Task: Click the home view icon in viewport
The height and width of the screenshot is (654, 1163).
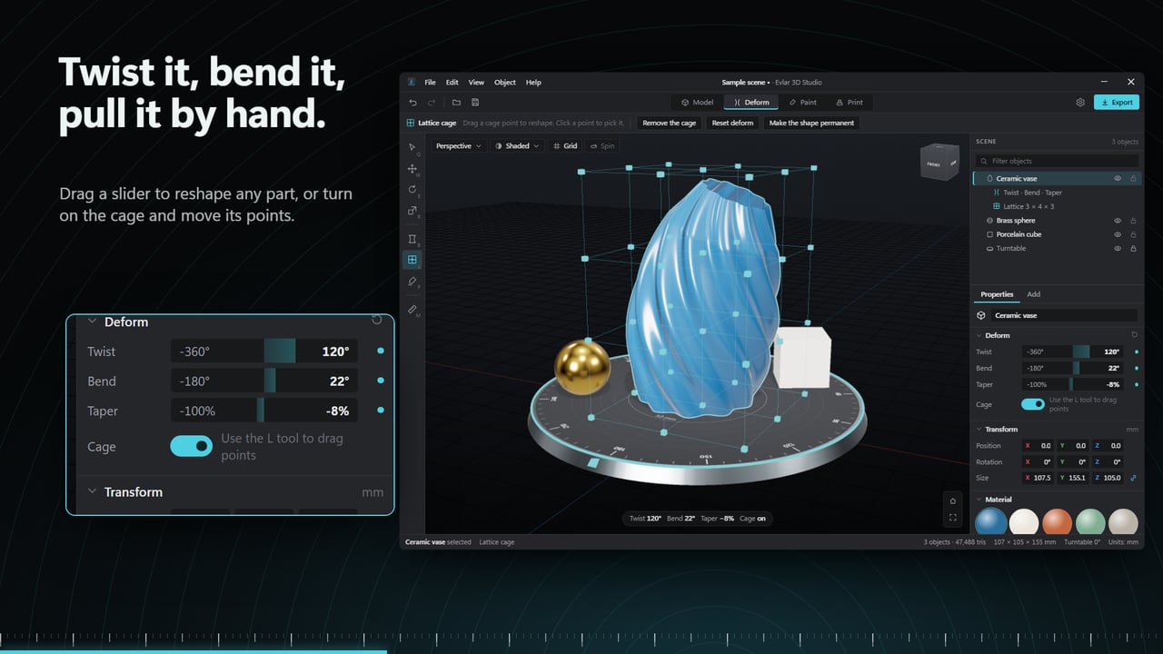Action: pos(952,500)
